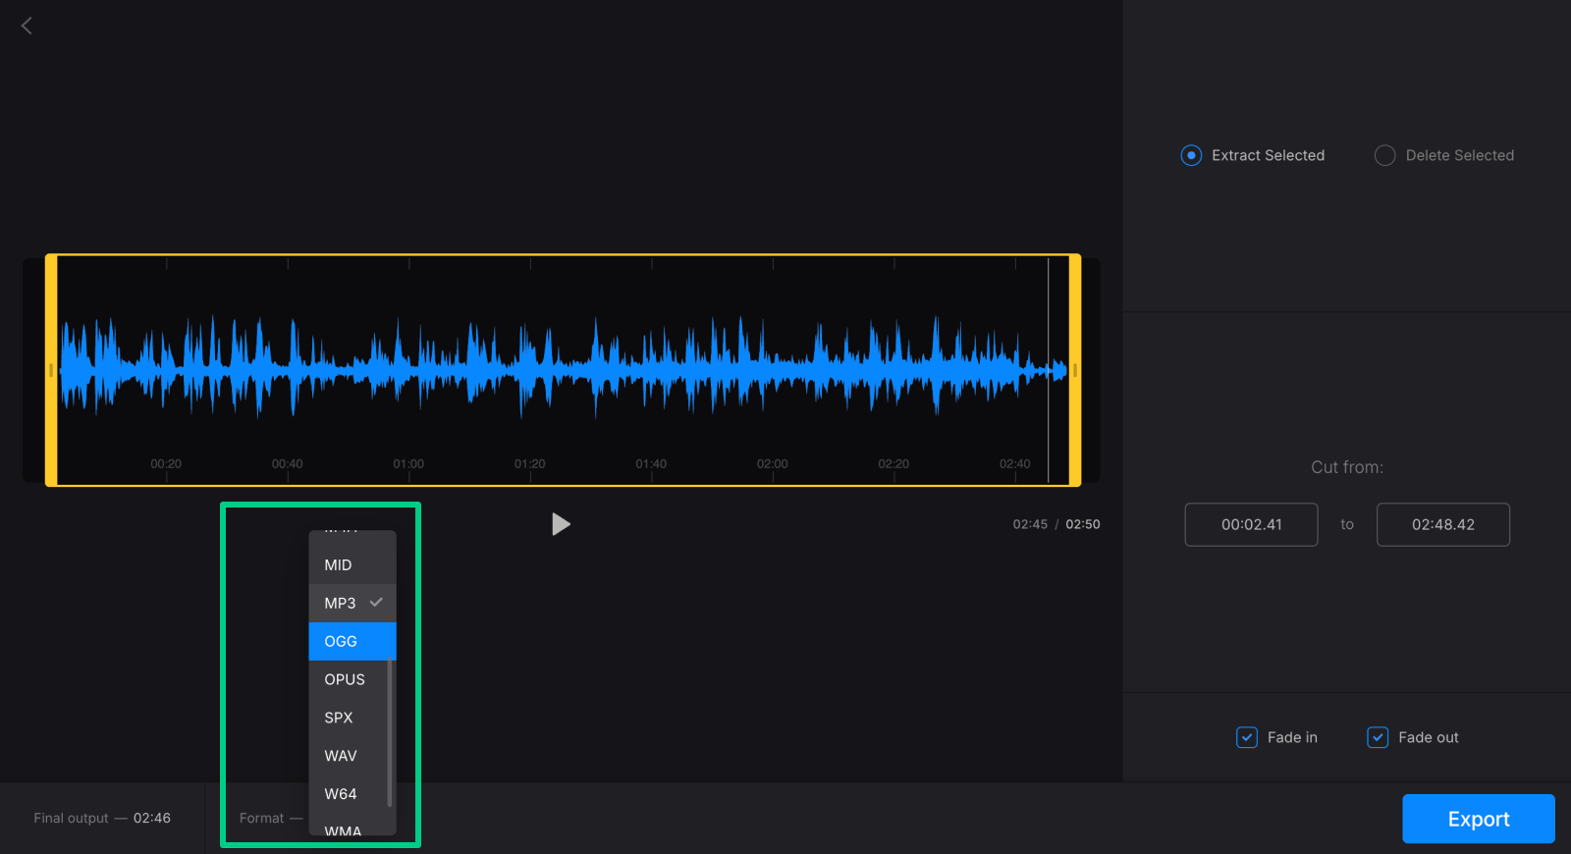Click the Format label in bottom bar
Image resolution: width=1571 pixels, height=854 pixels.
[x=261, y=818]
